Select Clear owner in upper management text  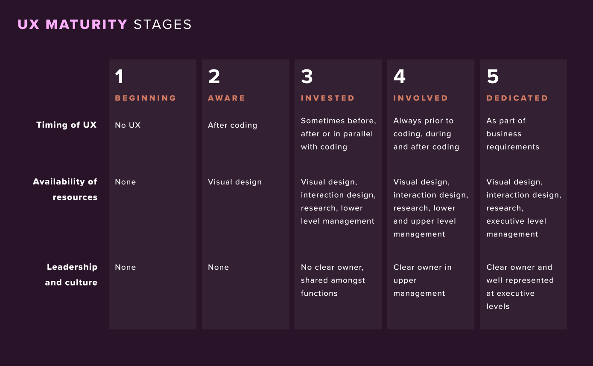(423, 280)
